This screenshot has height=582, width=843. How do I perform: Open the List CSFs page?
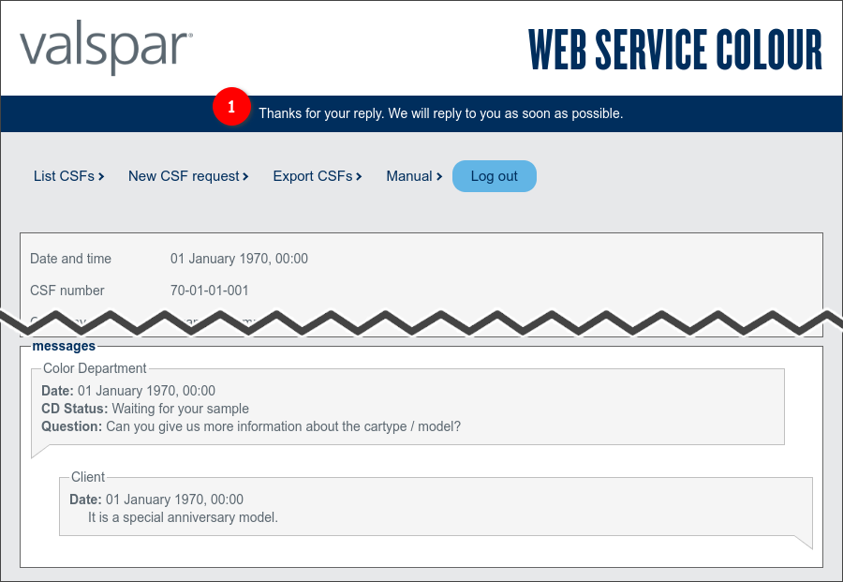click(64, 176)
